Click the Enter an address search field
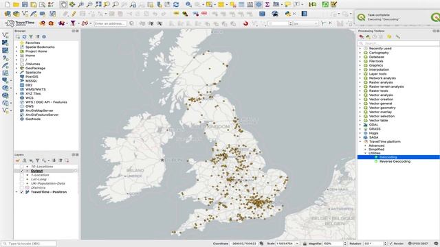440x247 pixels. 110,23
